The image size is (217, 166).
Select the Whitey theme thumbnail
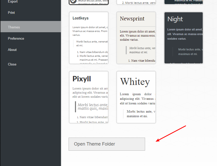tap(136, 97)
